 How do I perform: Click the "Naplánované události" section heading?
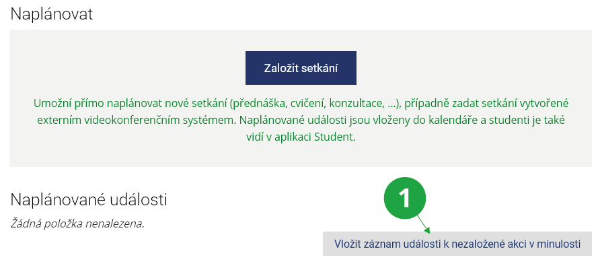pos(89,199)
